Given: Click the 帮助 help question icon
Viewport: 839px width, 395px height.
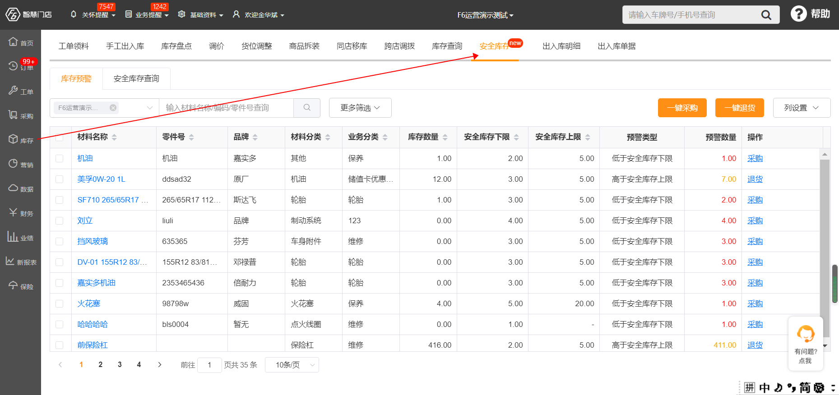Looking at the screenshot, I should [798, 14].
